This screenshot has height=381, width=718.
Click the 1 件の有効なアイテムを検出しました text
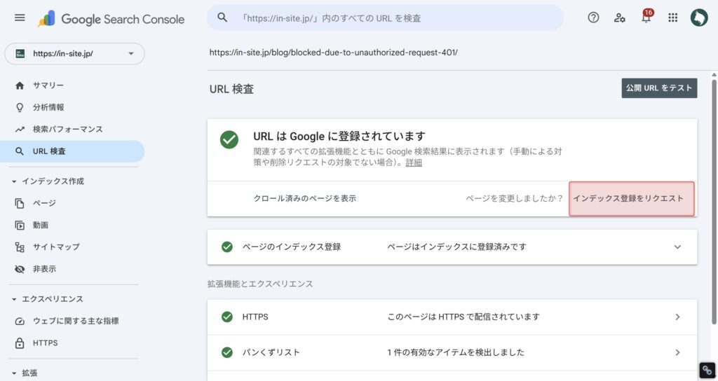456,353
